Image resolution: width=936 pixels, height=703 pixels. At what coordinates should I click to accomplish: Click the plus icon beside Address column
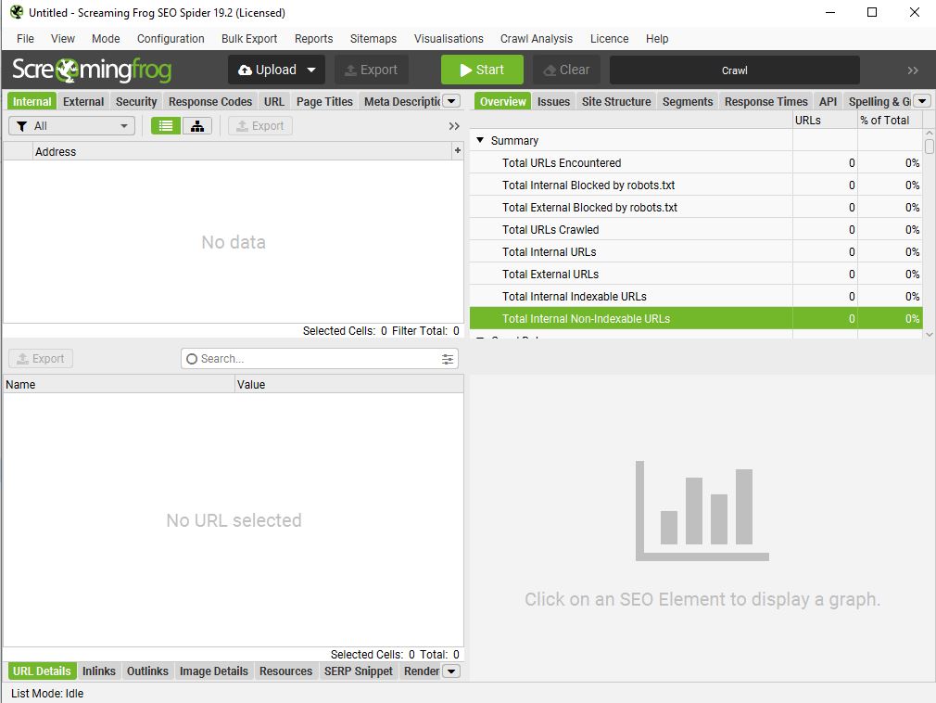pos(457,150)
